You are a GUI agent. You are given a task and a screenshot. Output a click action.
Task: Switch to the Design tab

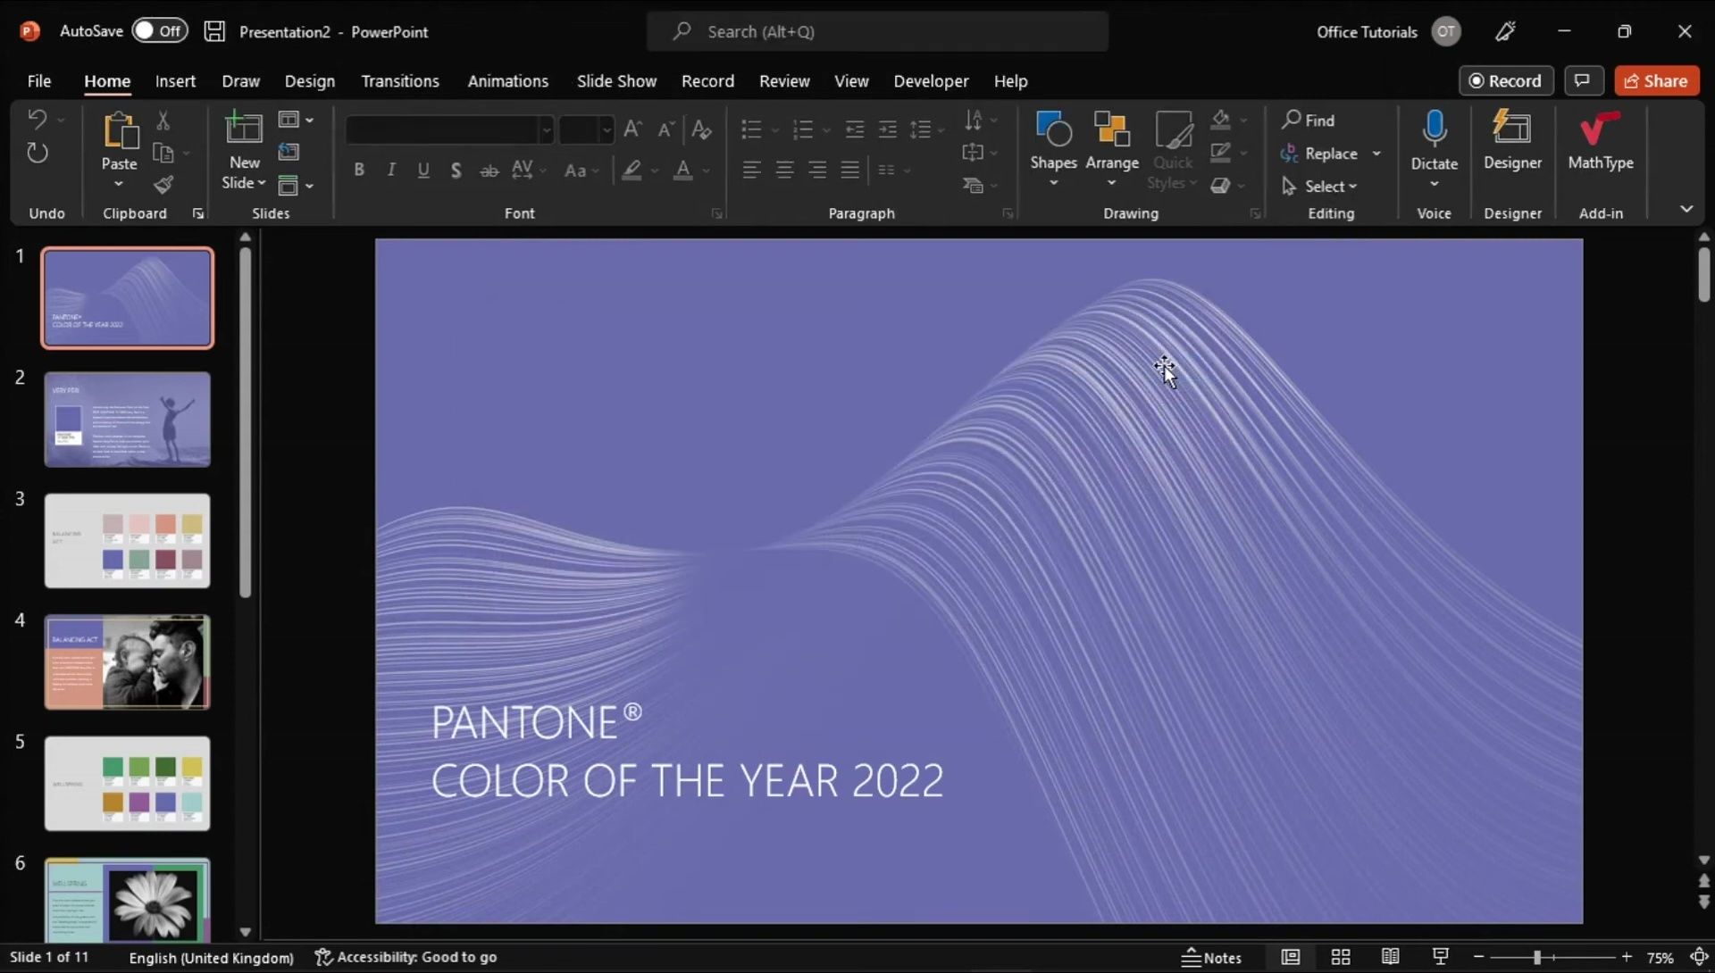pos(310,80)
